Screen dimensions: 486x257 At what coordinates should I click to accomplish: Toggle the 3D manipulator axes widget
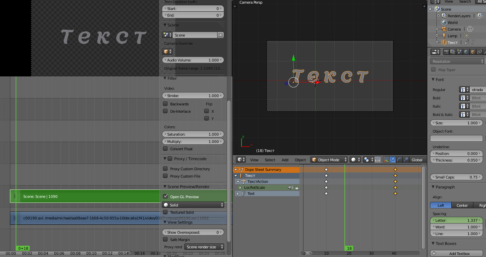(386, 160)
